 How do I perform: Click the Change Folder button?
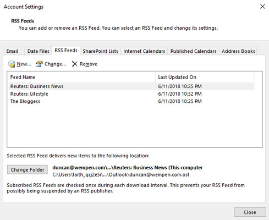point(28,169)
